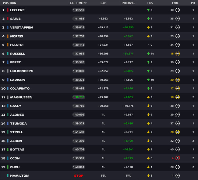Click the green up arrow in Leclerc's row
Screen dimensions: 198x180
click(148, 10)
